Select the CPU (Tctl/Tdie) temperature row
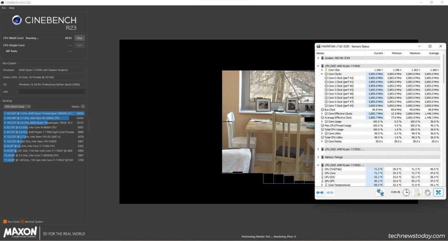The width and height of the screenshot is (448, 241). click(378, 169)
